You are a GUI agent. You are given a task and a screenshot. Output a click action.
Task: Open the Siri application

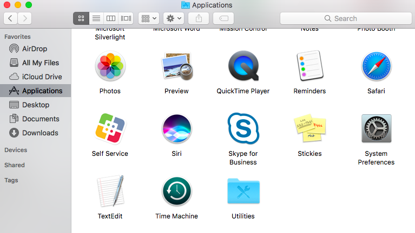tap(176, 129)
